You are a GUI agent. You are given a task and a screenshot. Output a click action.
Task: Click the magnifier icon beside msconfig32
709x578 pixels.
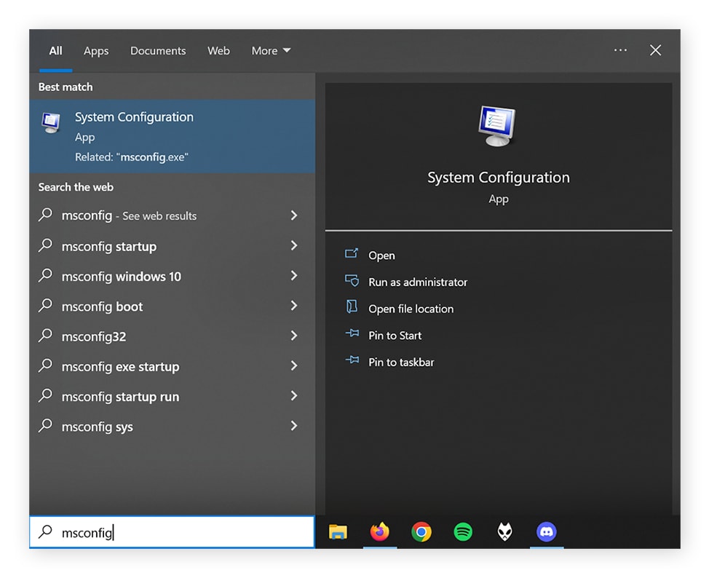(45, 335)
